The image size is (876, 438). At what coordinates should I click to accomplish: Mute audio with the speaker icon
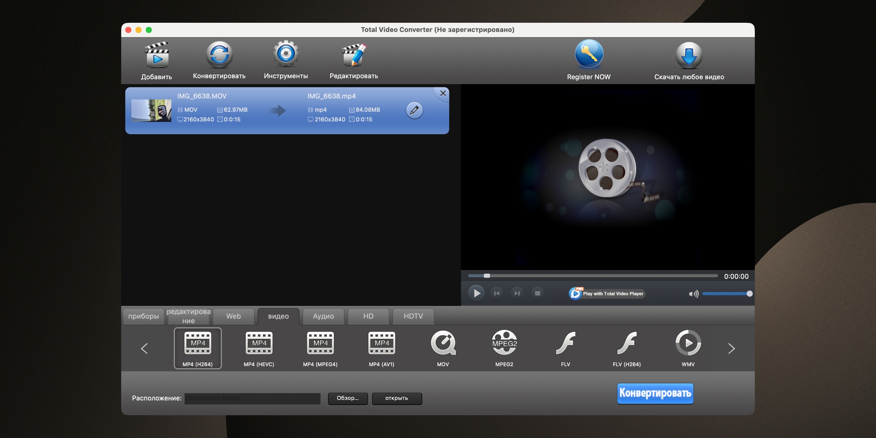pyautogui.click(x=693, y=294)
